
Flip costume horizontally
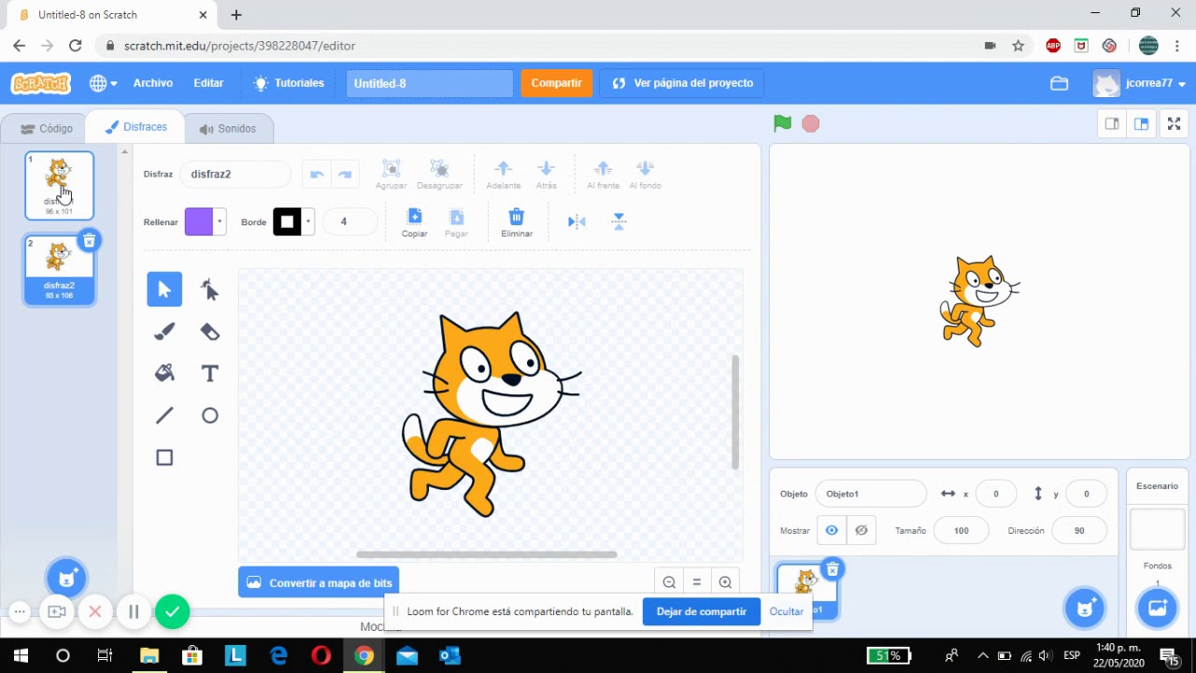577,222
